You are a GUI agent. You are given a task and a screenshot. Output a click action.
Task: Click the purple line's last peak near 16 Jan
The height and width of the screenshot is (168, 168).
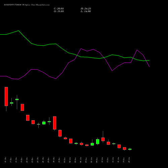coord(137,50)
